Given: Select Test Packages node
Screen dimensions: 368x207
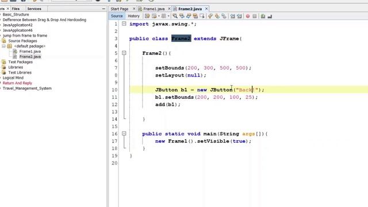Looking at the screenshot, I should pyautogui.click(x=21, y=62).
